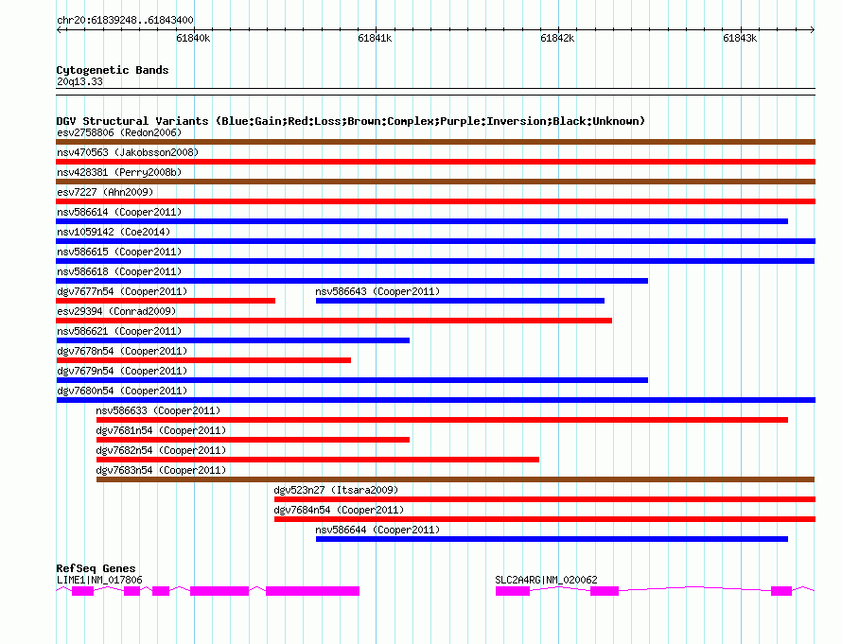This screenshot has height=644, width=842.
Task: Select the red dgv523n27 loss bar
Action: point(545,499)
